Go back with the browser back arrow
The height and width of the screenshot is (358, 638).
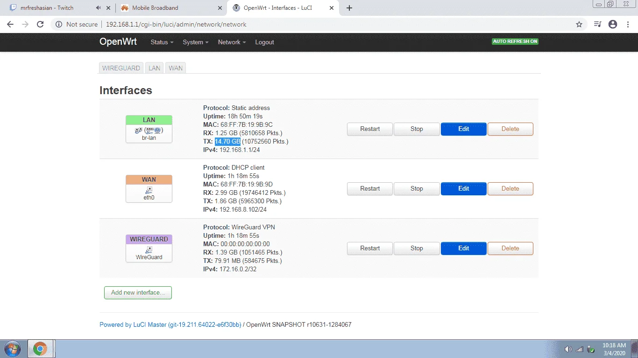10,24
